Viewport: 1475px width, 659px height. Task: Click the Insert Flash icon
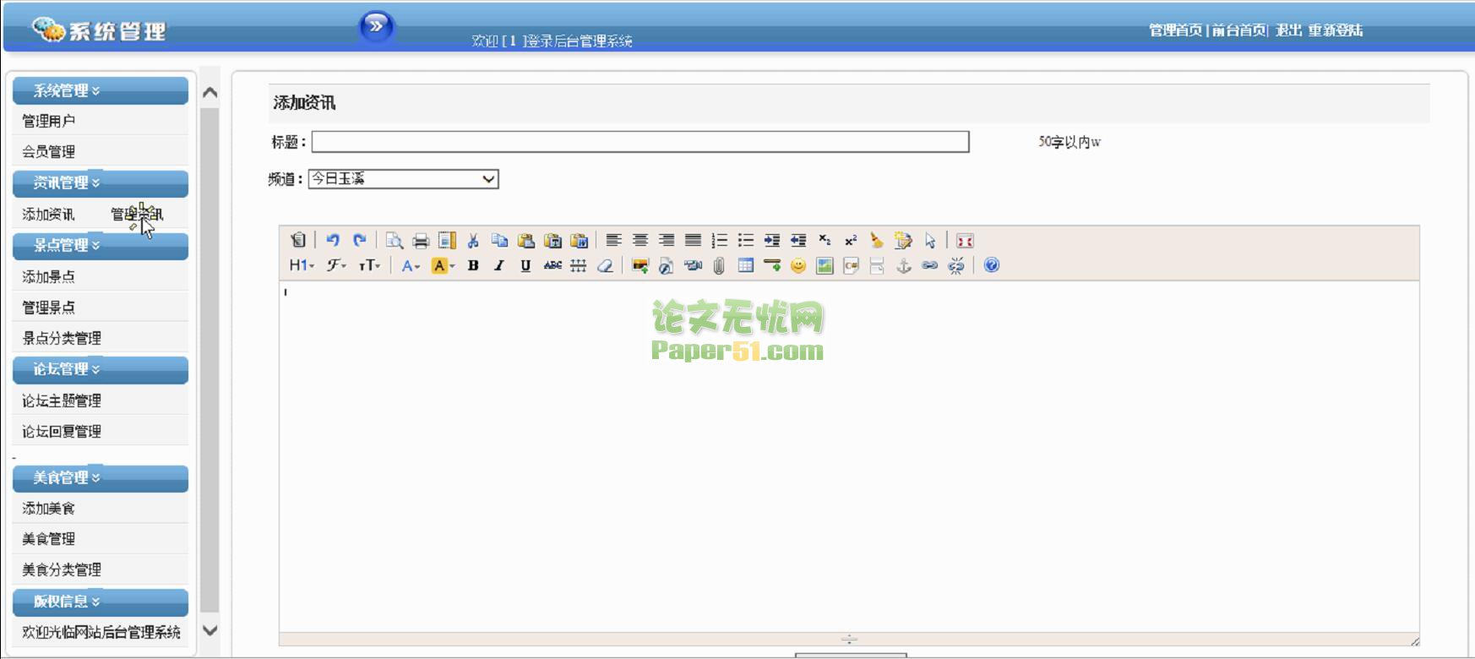pos(667,265)
